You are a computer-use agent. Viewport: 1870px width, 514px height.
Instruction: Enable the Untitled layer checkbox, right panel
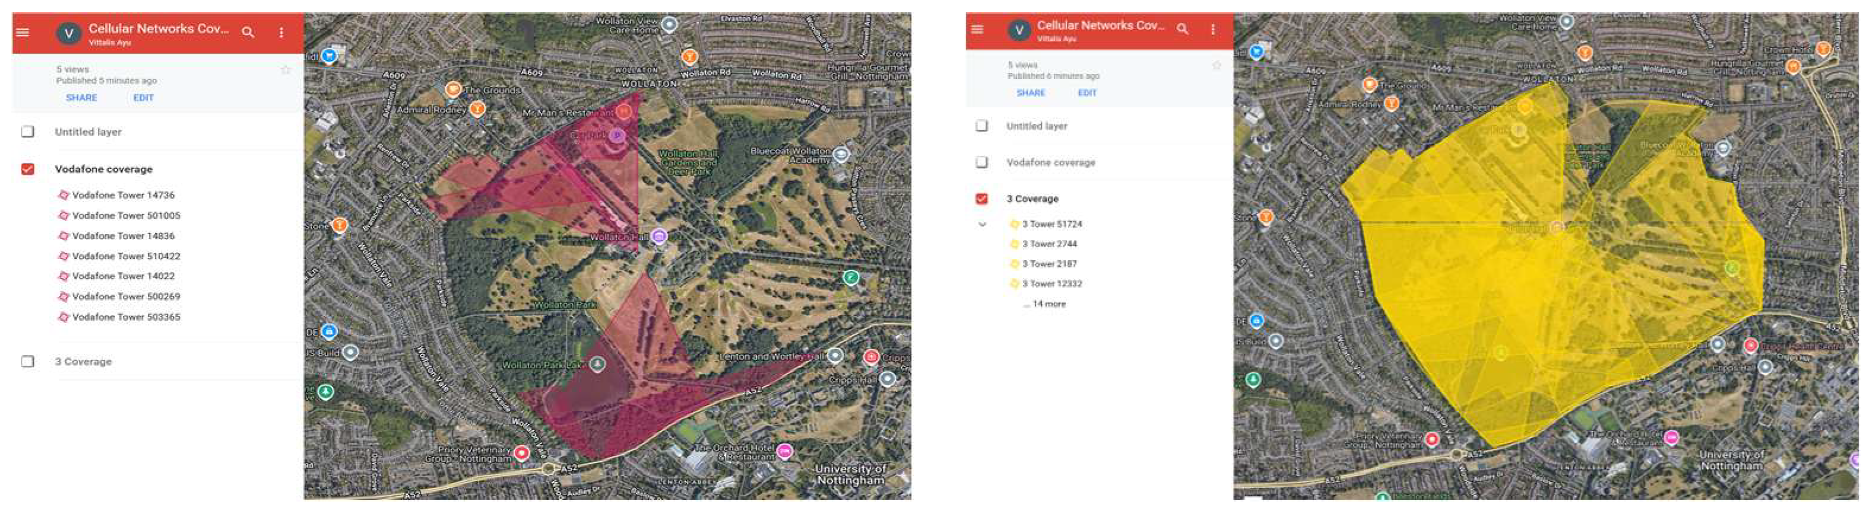pos(981,126)
